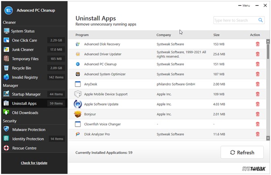The width and height of the screenshot is (271, 175).
Task: Click the philandro Software GmbH company cell
Action: (176, 84)
